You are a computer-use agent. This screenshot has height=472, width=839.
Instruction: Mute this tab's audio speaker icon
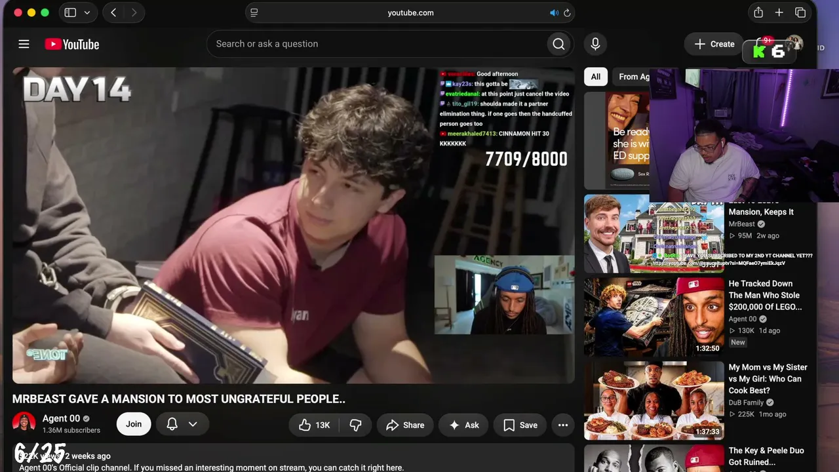tap(554, 12)
